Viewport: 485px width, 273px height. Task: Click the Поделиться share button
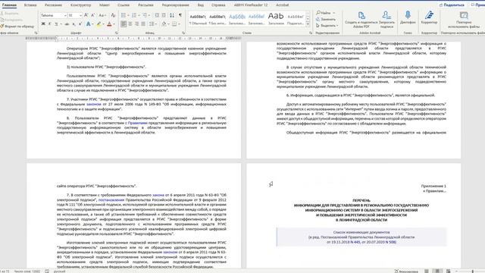tap(452, 5)
